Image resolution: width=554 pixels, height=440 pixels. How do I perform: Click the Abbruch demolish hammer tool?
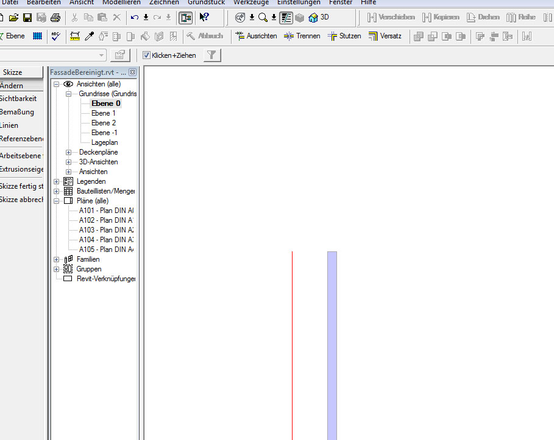205,36
